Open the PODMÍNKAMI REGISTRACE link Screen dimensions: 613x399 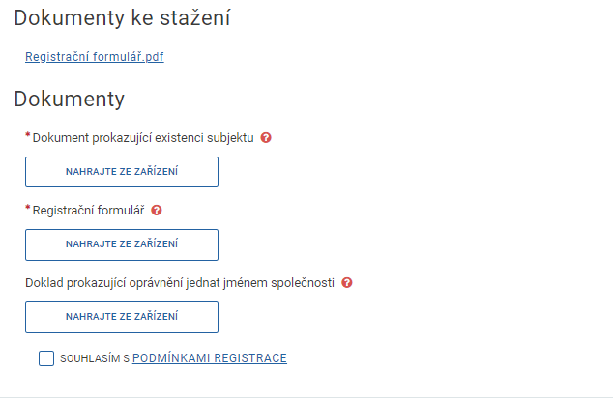pos(209,359)
